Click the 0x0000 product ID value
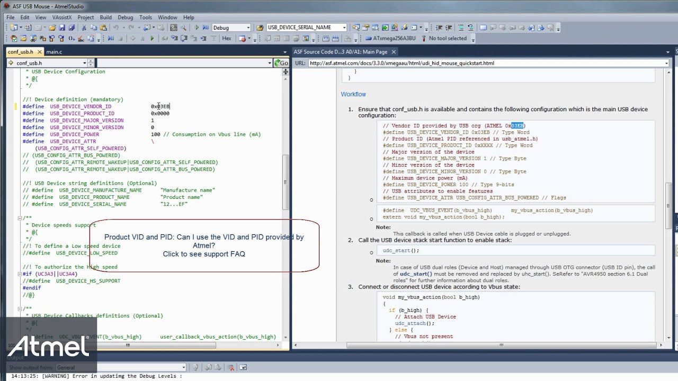Viewport: 678px width, 381px height. tap(160, 113)
